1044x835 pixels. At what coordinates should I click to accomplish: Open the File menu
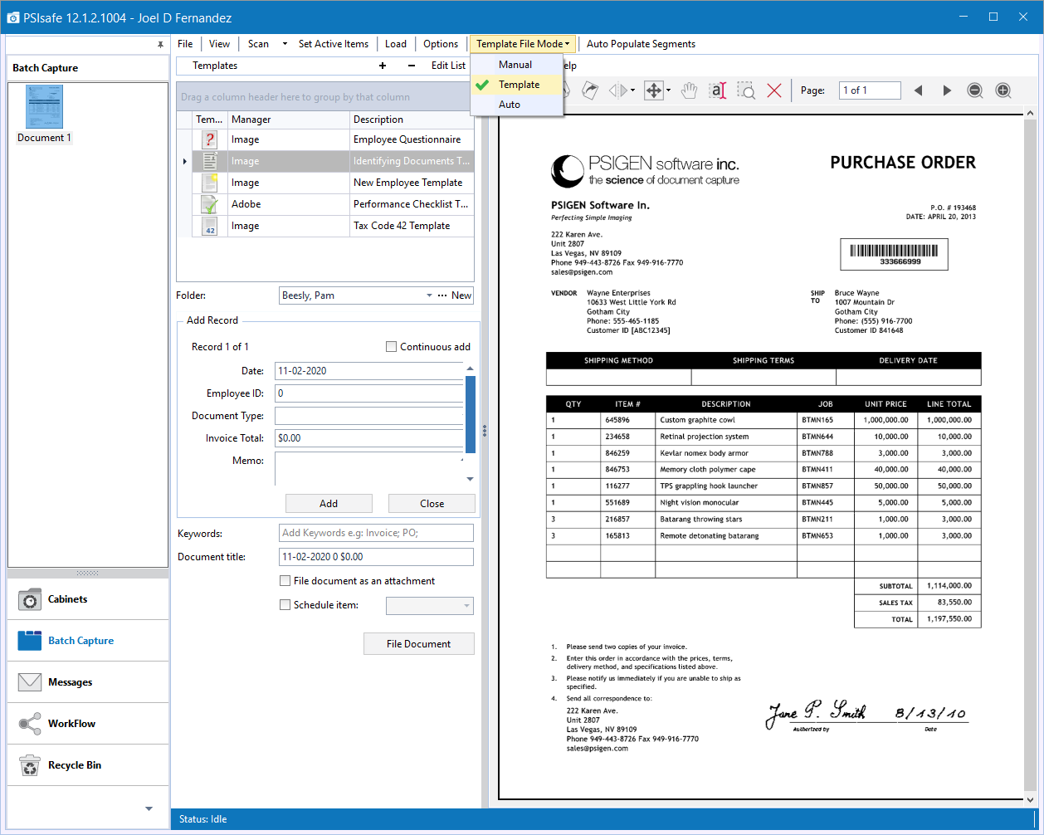185,44
